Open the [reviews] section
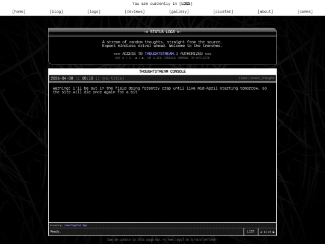Screen dimensions: 325x244 (x=135, y=11)
